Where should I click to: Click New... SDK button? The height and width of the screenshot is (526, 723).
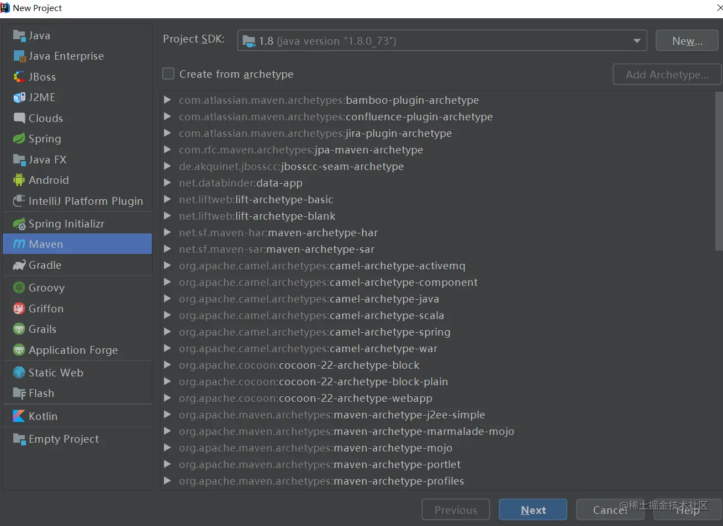click(x=687, y=41)
